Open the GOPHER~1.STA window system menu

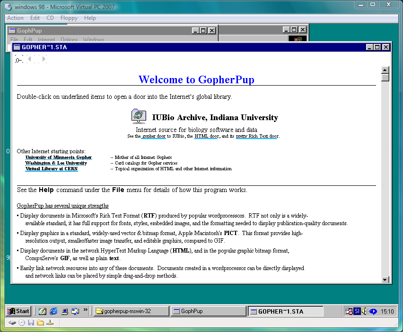[x=17, y=47]
